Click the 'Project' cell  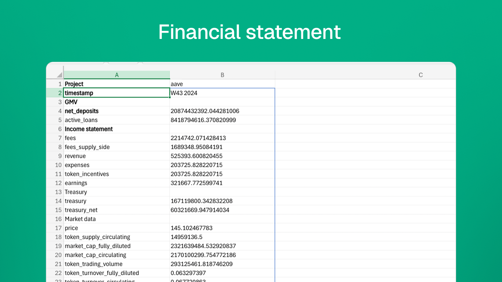pyautogui.click(x=117, y=84)
